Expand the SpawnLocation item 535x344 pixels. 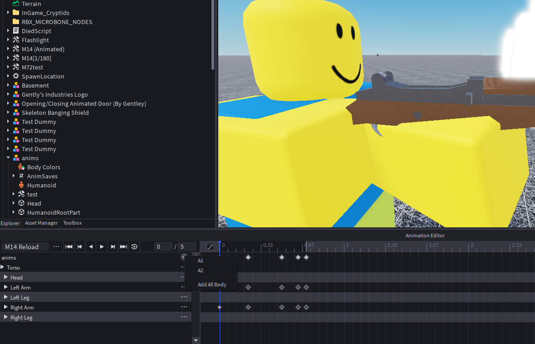tap(8, 76)
